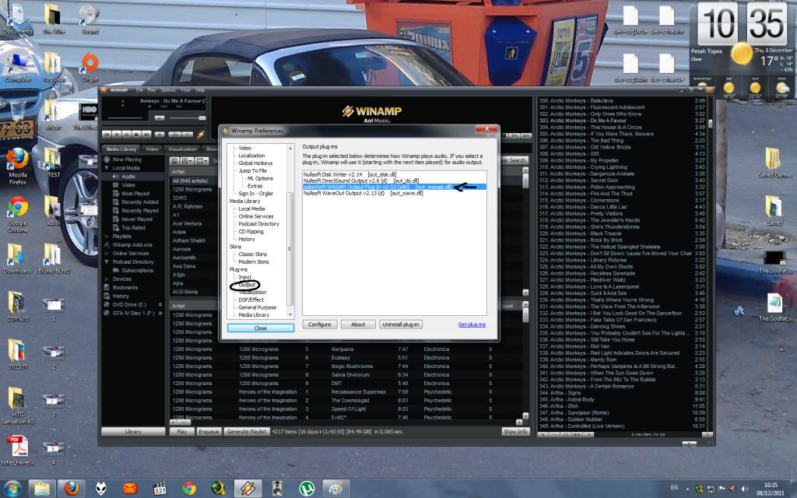The height and width of the screenshot is (498, 797).
Task: Select DSP/Effect in preferences tree
Action: [x=251, y=300]
